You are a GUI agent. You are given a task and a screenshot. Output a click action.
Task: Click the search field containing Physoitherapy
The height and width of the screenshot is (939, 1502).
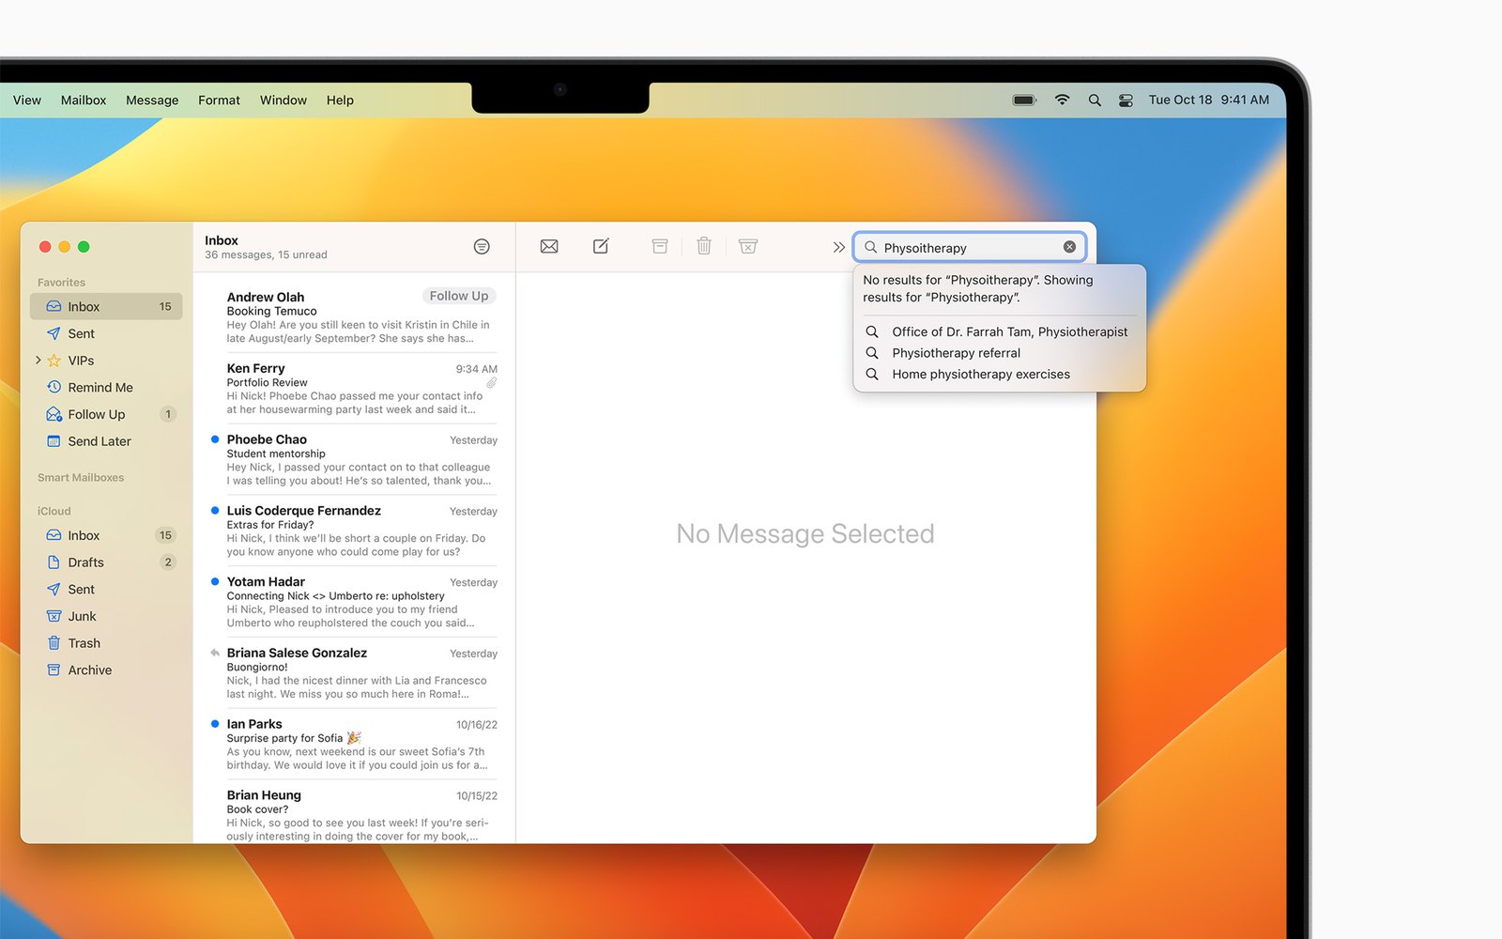tap(970, 247)
